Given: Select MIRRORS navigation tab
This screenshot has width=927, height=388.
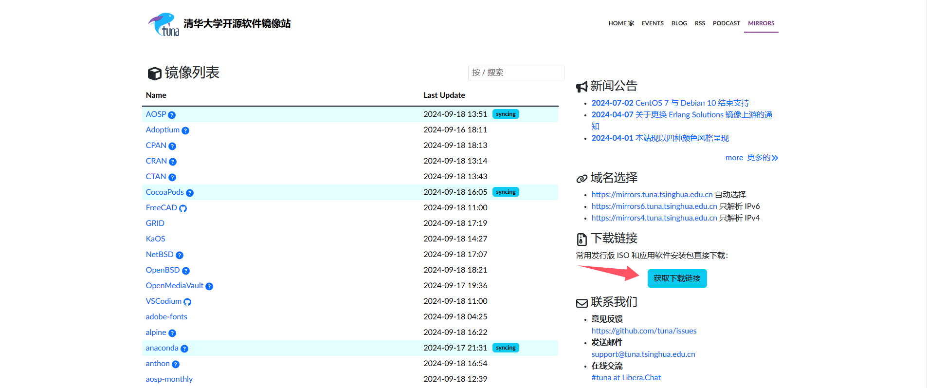Looking at the screenshot, I should (761, 23).
